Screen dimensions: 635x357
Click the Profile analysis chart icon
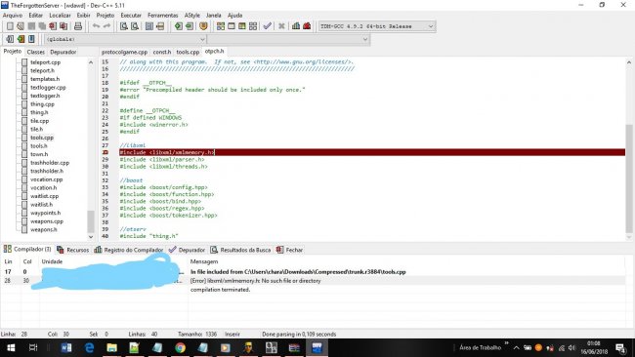296,26
